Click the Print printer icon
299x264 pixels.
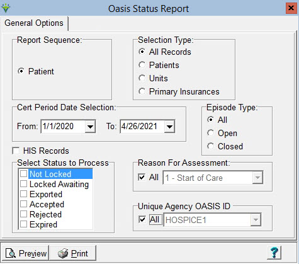tap(63, 253)
